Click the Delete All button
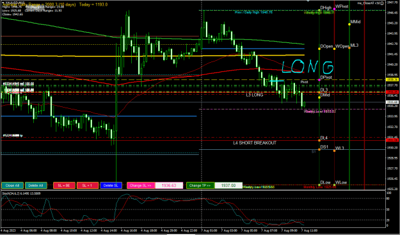Image resolution: width=400 pixels, height=235 pixels. (x=36, y=186)
